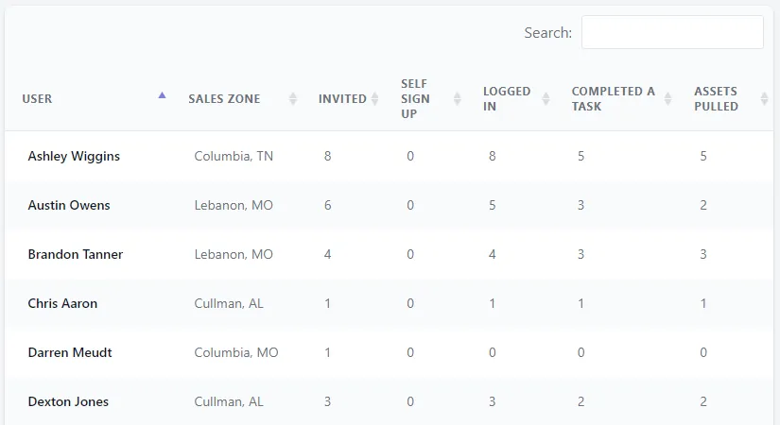Click the Columbia, TN sales zone cell

click(234, 156)
